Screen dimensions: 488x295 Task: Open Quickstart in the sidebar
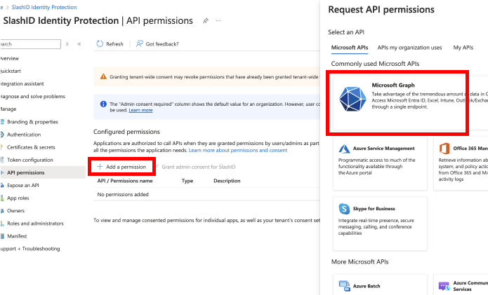coord(11,71)
